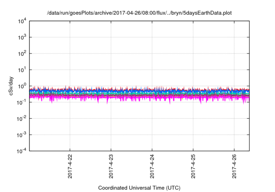Click the 10^1 y-axis tick label

coord(22,70)
